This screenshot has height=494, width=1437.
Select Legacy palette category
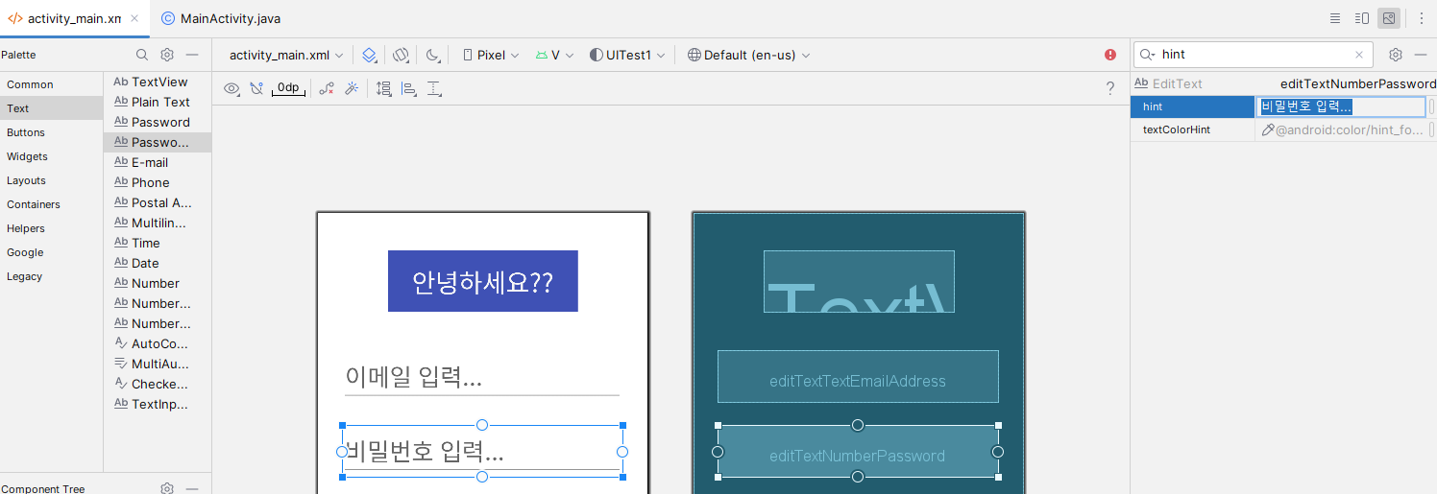point(52,276)
